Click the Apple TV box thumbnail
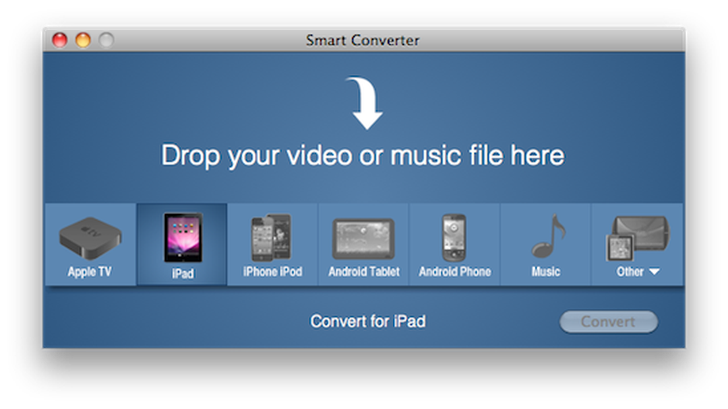 (x=90, y=235)
